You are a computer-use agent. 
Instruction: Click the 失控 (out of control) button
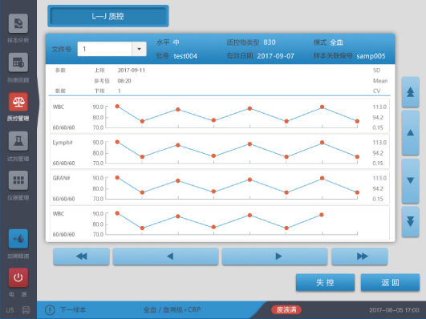(325, 283)
